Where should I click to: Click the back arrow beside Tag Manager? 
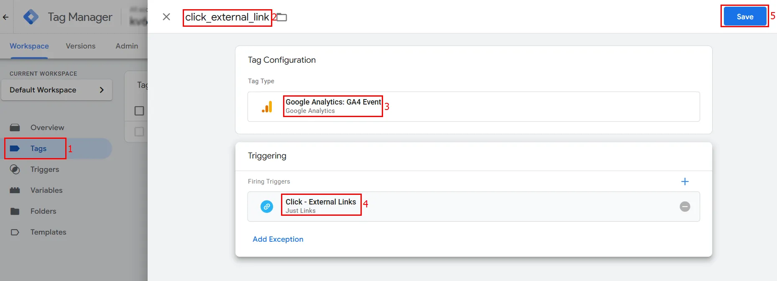(x=5, y=17)
